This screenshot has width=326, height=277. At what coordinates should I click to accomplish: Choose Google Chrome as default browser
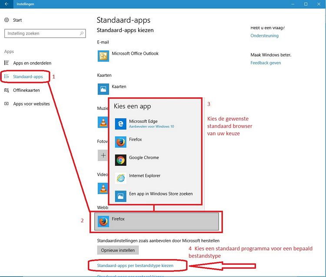point(155,160)
